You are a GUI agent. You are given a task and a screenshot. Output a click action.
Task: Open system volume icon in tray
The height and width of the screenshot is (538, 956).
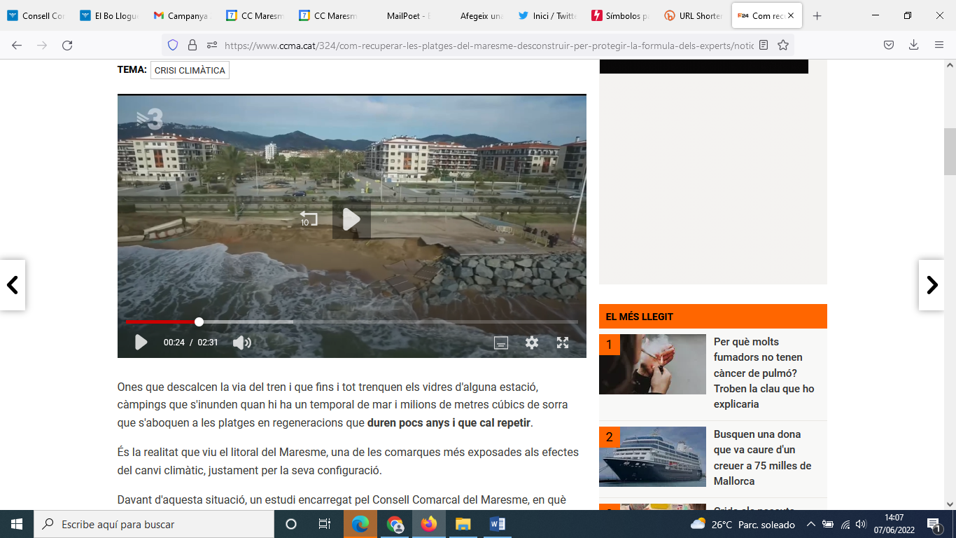tap(861, 524)
